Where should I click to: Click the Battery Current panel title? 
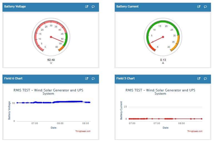point(127,6)
